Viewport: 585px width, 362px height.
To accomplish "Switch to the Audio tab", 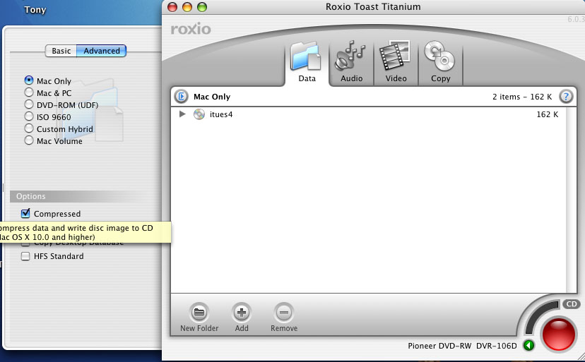I will tap(351, 63).
